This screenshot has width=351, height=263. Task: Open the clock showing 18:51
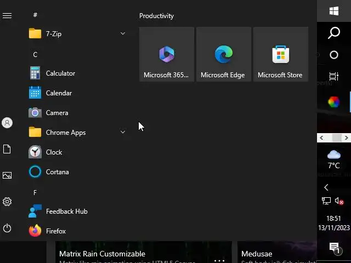pyautogui.click(x=334, y=223)
